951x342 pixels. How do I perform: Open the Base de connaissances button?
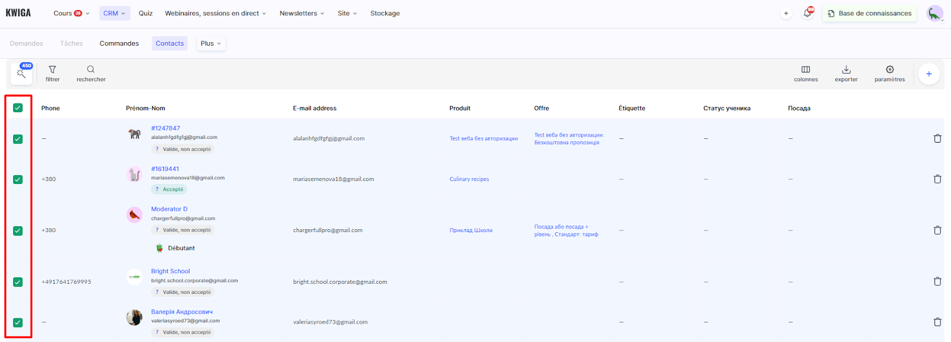[x=869, y=13]
